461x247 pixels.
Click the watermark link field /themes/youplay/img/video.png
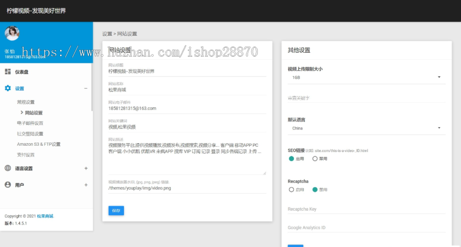click(x=187, y=188)
